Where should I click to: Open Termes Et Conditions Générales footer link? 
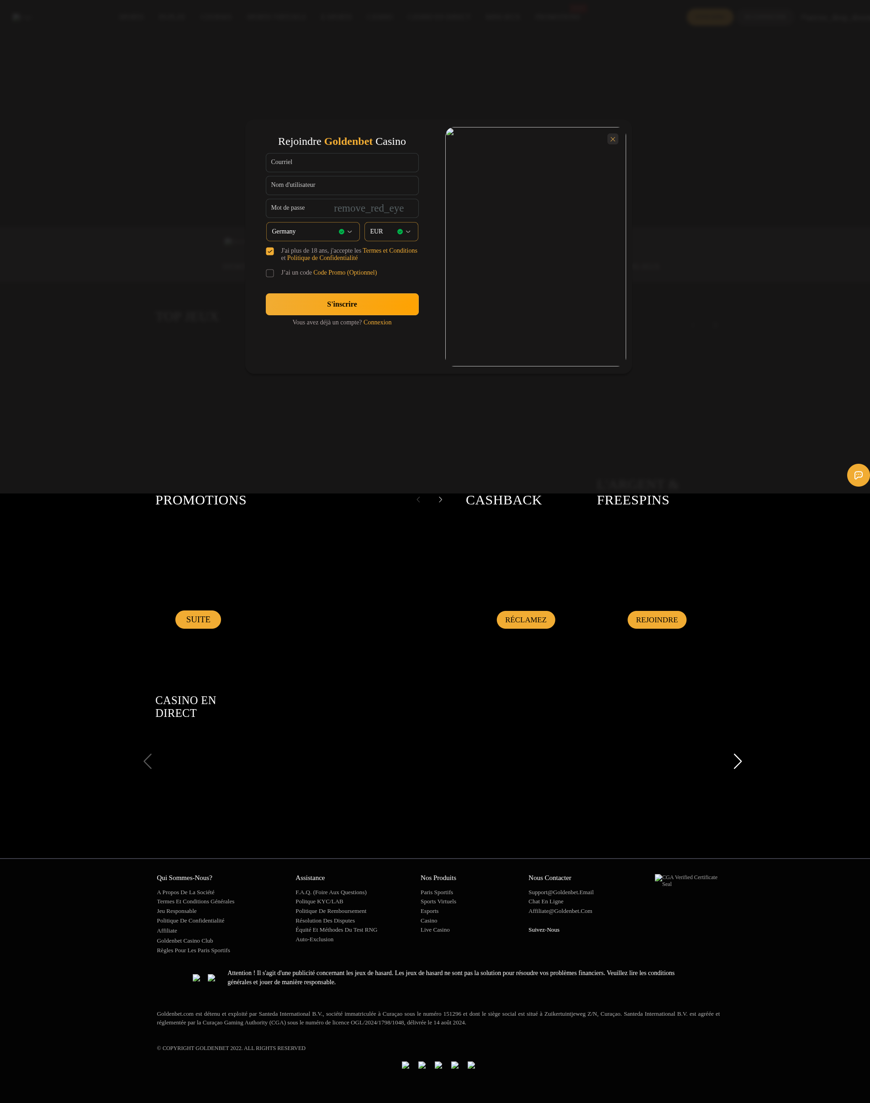[x=195, y=901]
